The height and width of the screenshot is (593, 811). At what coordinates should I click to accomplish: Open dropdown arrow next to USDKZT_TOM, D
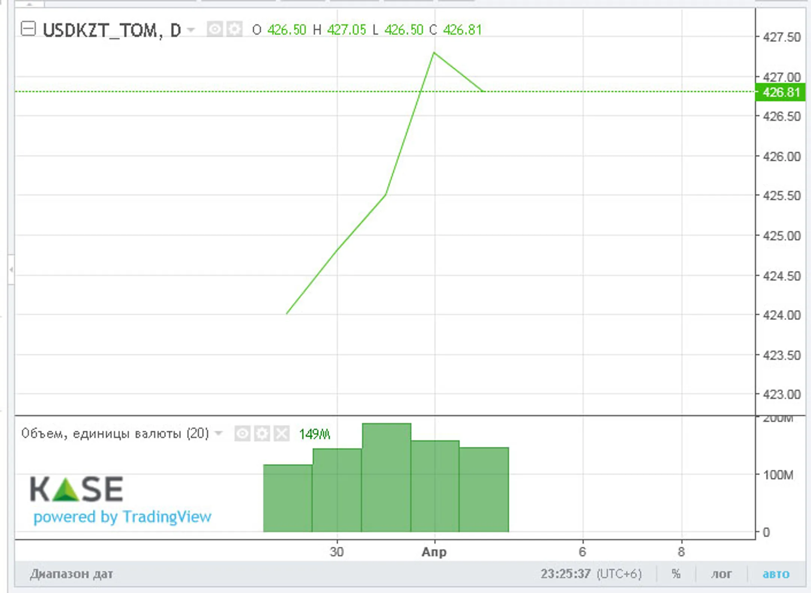[191, 30]
